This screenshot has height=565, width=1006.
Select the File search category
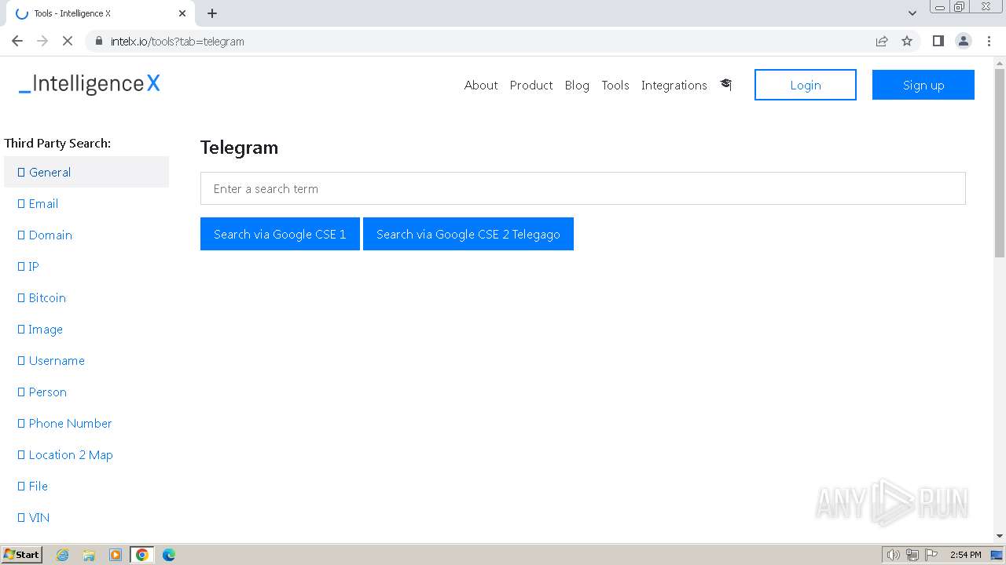(x=86, y=486)
